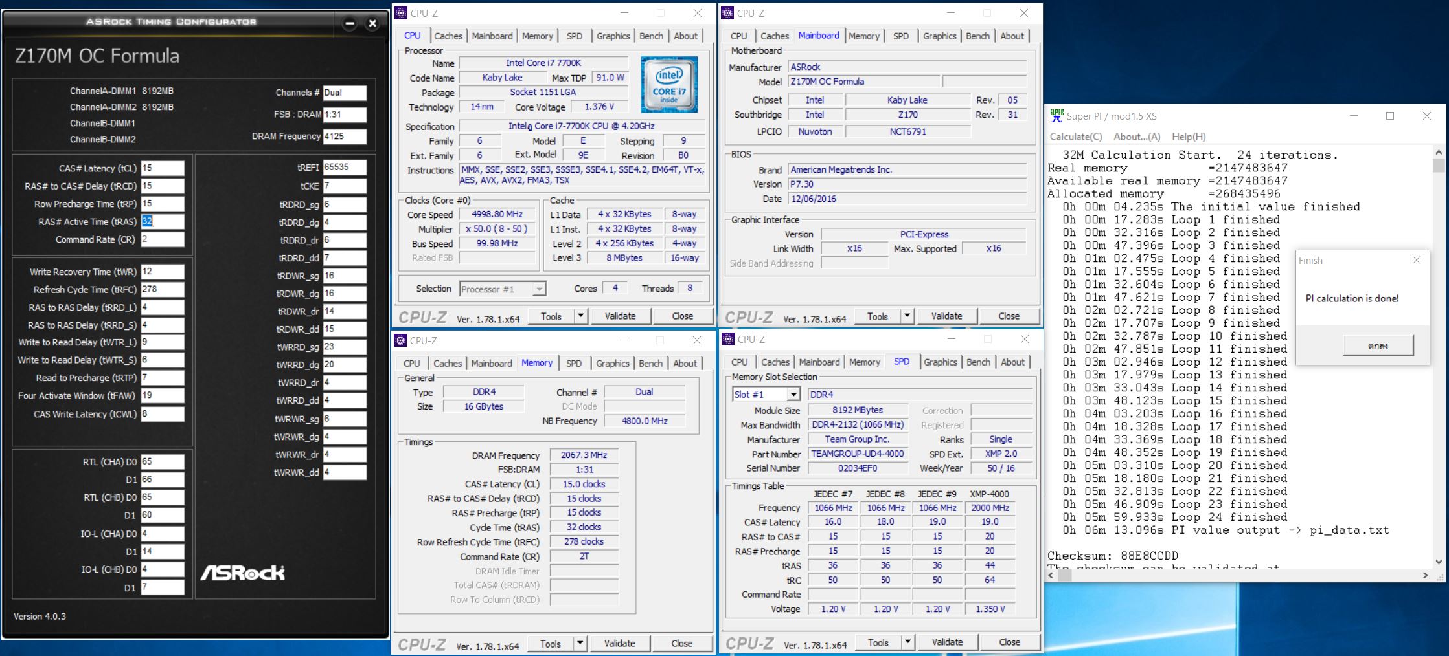Click the Super PI app icon in title bar
Image resolution: width=1449 pixels, height=656 pixels.
tap(1056, 116)
